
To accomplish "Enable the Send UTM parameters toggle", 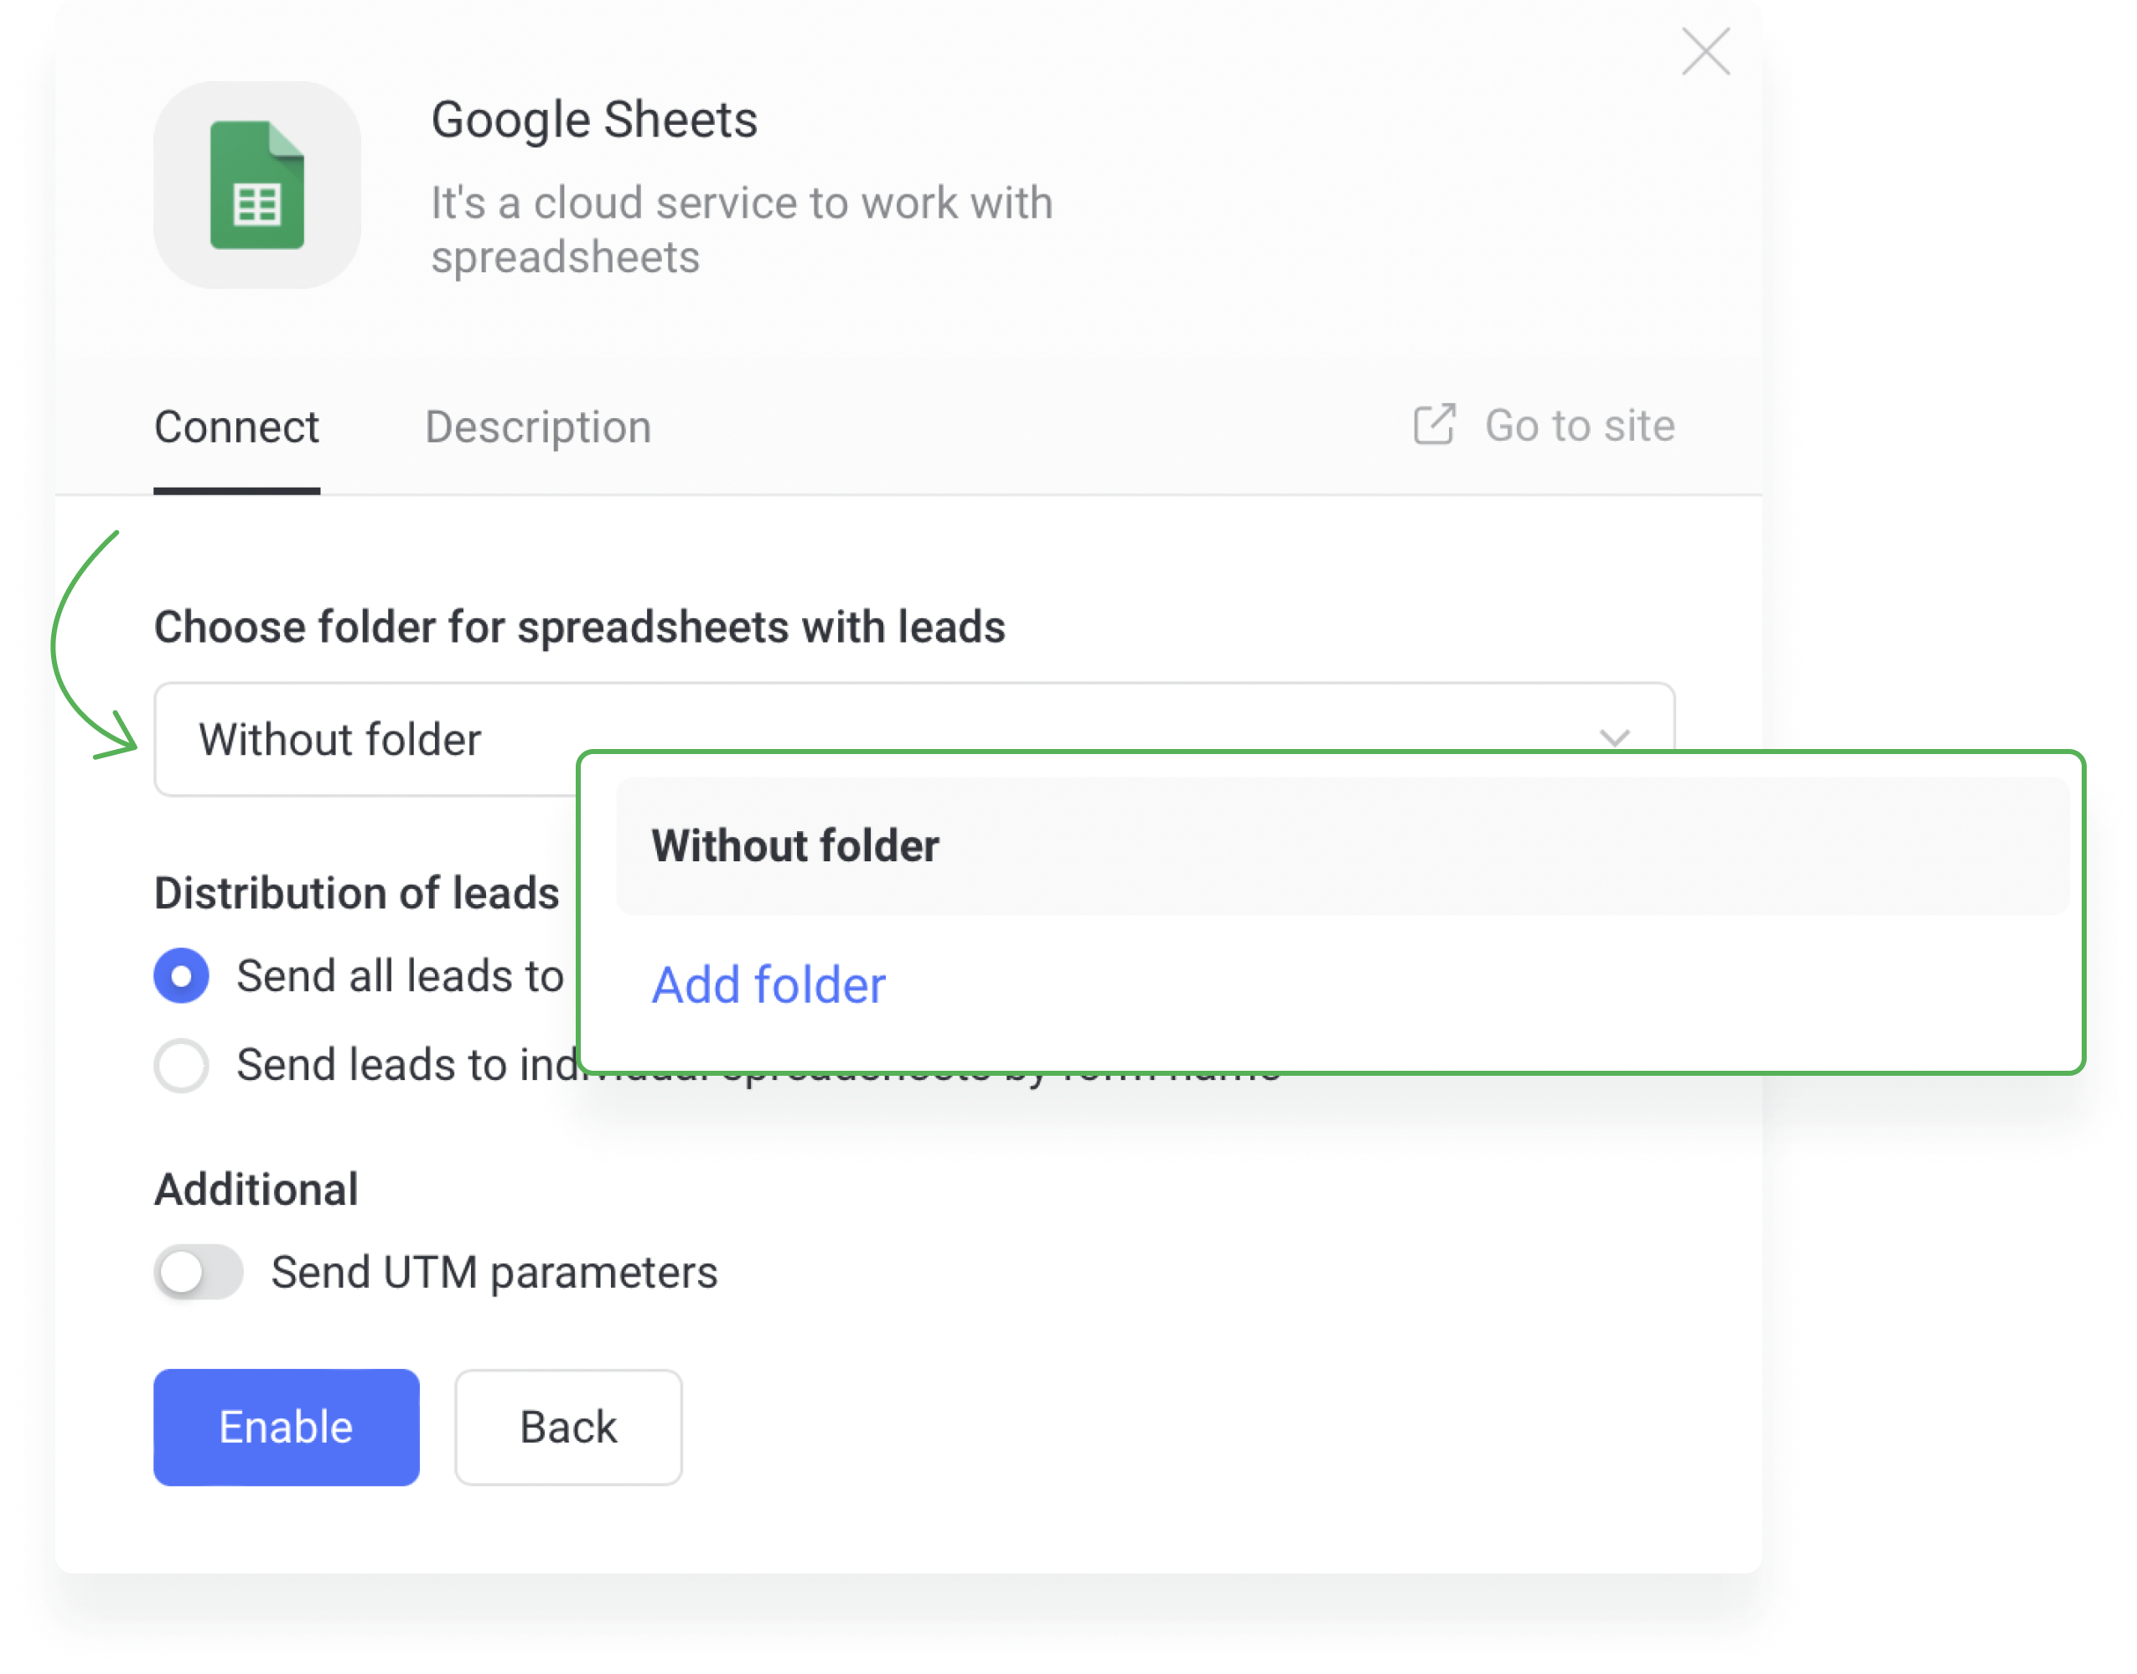I will [x=197, y=1271].
